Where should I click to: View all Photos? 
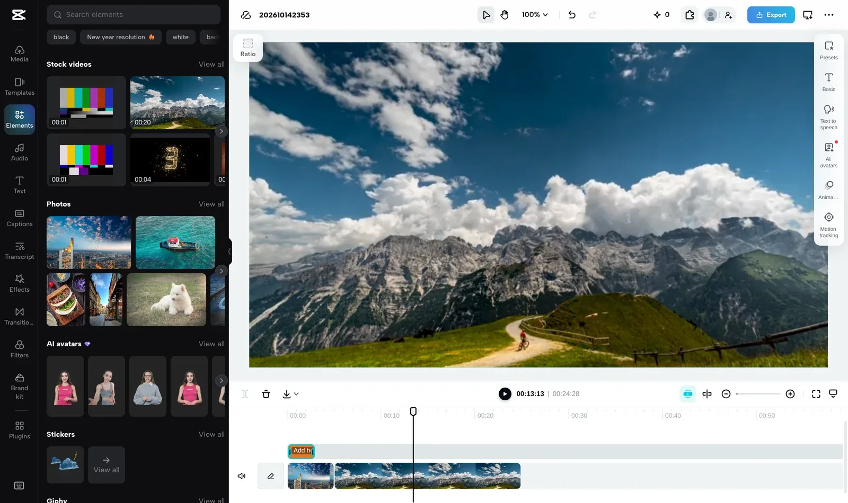coord(211,204)
